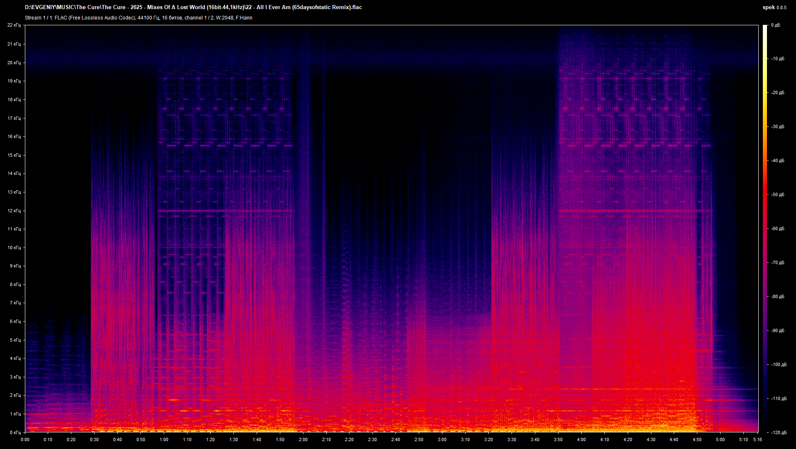Click the 19 кГц axis marking

(15, 80)
